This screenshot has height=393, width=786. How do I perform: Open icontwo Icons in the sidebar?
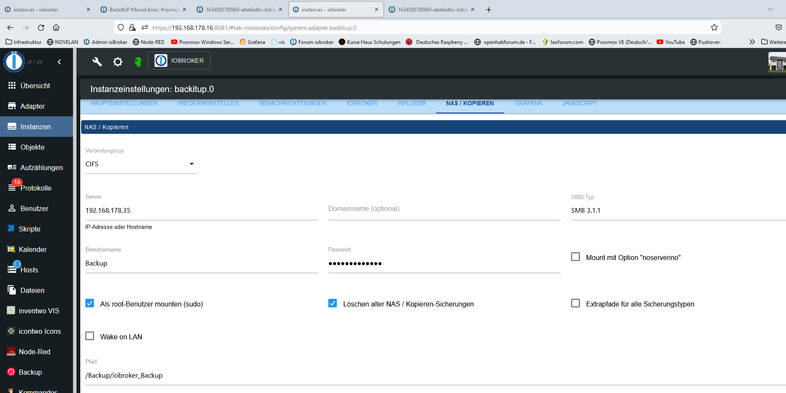click(x=37, y=331)
